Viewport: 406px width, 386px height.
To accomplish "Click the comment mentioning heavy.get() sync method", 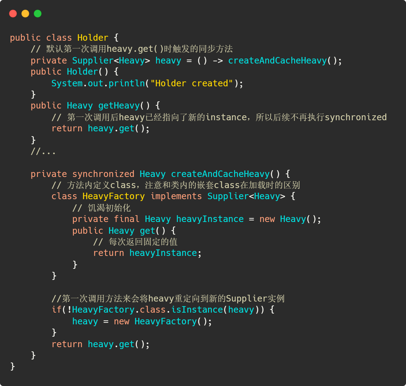I will click(x=132, y=49).
